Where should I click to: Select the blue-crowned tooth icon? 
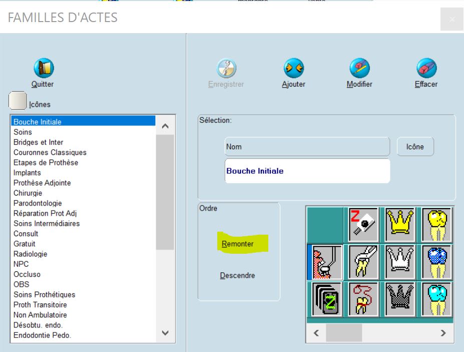click(x=437, y=261)
